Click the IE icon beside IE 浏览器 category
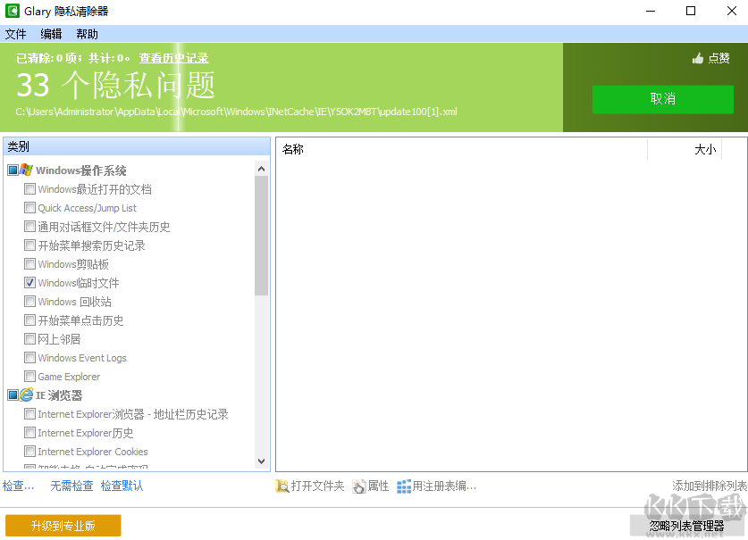 tap(28, 395)
